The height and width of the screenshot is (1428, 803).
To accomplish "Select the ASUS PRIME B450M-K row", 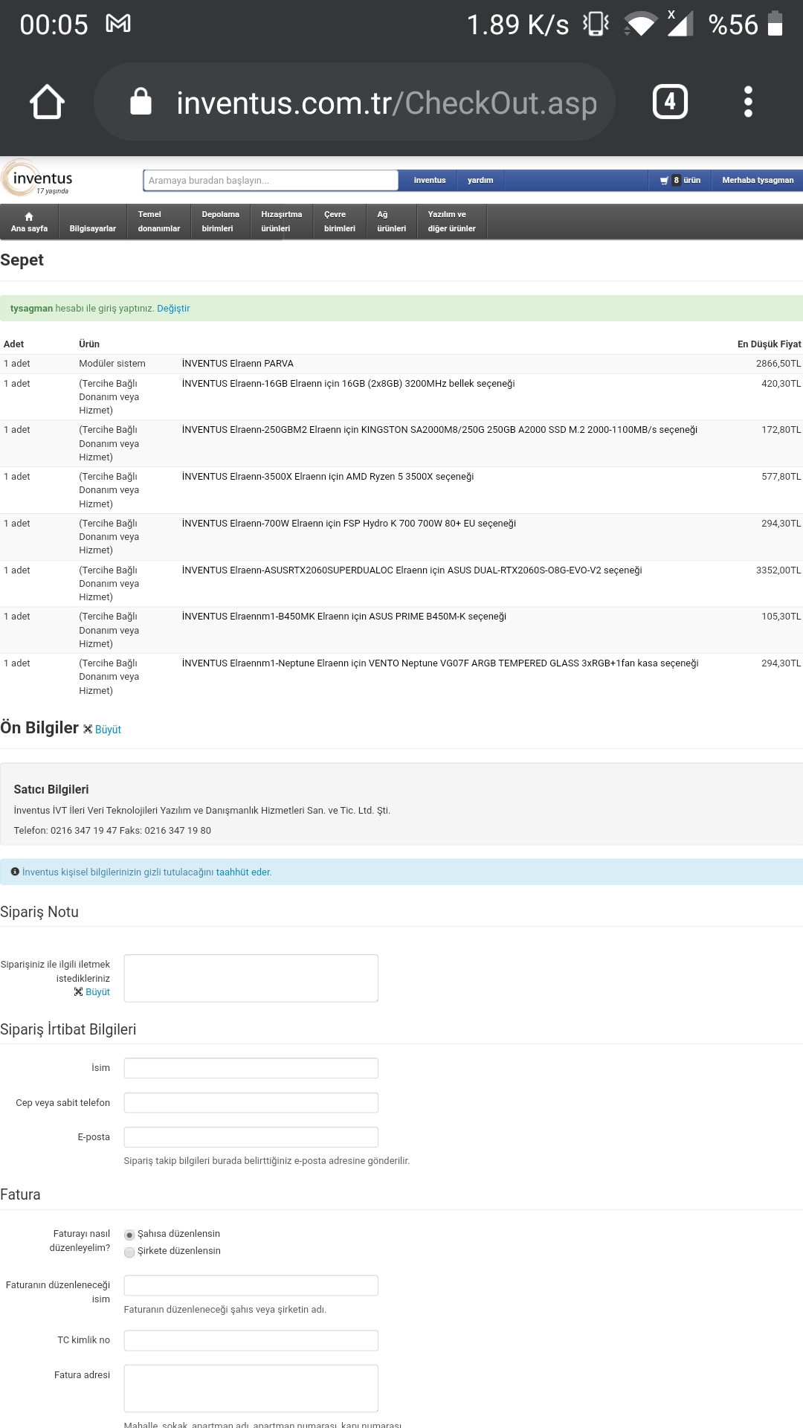I will click(x=401, y=630).
